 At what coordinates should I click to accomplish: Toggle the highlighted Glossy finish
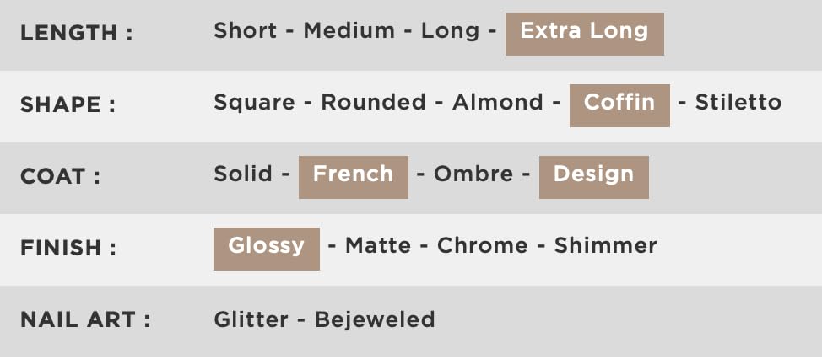[x=267, y=249]
